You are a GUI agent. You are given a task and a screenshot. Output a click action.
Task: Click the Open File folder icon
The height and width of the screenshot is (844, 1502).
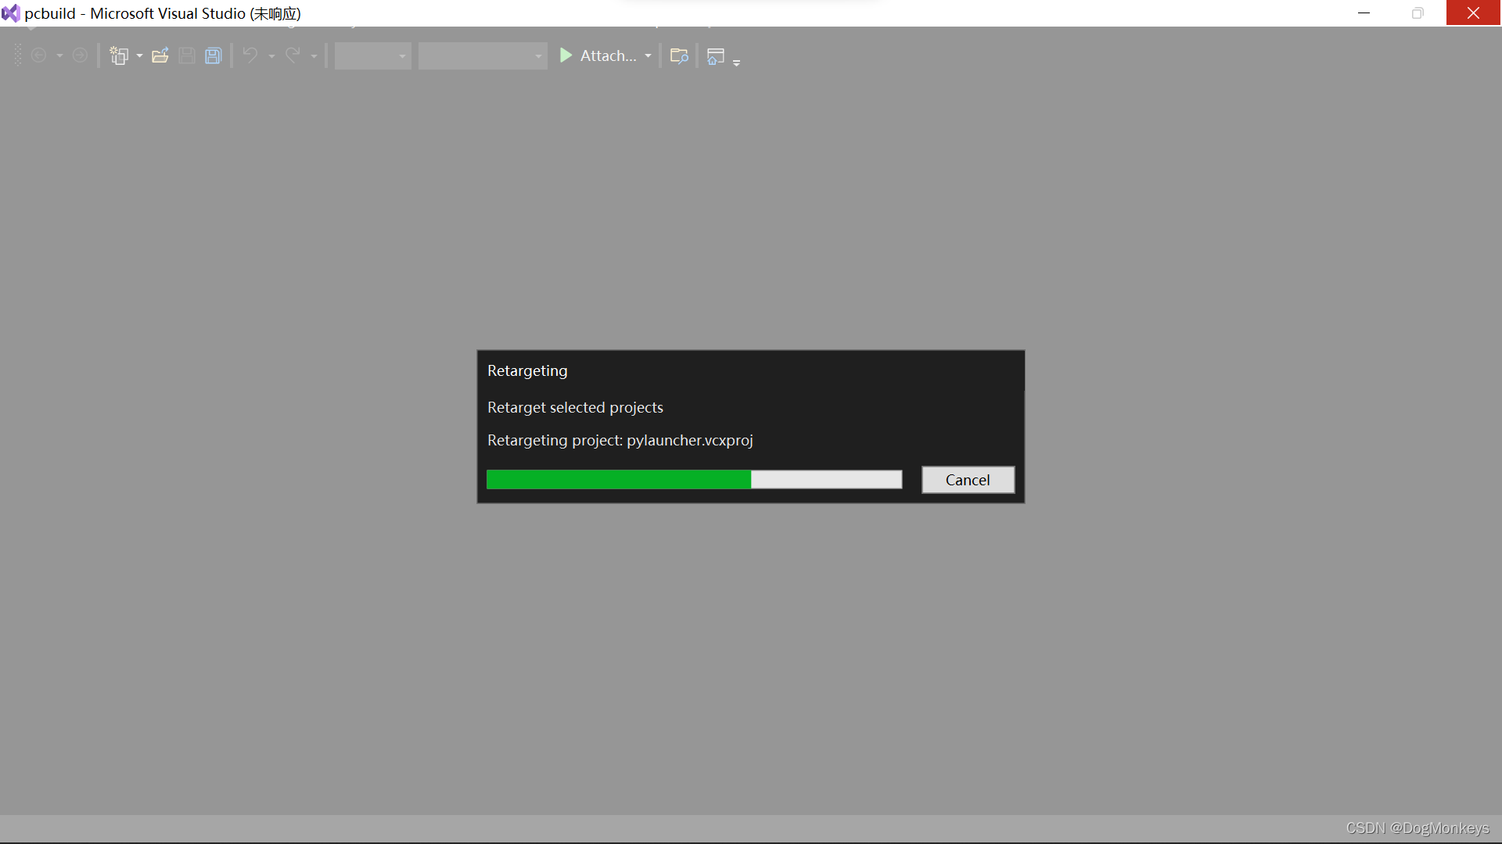coord(160,55)
